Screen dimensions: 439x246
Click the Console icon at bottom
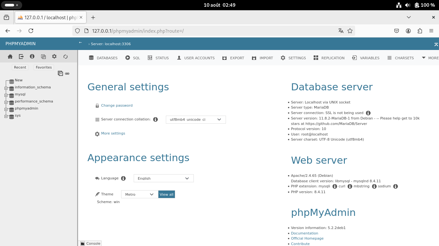tap(83, 244)
